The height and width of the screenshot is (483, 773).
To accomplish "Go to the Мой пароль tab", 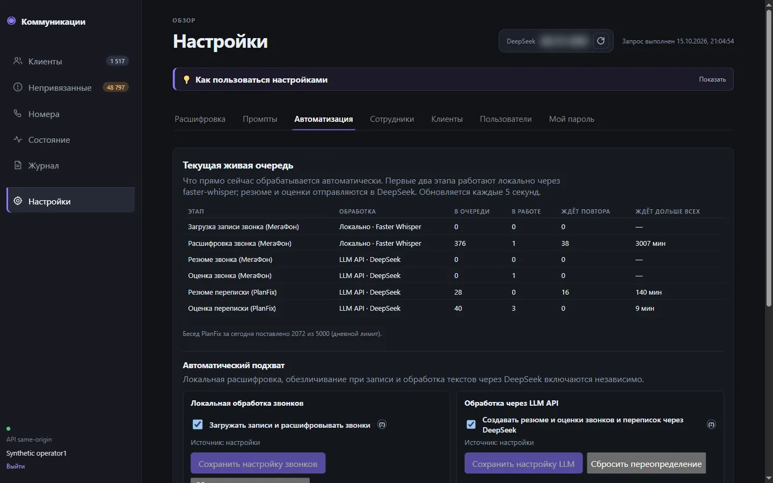I will pyautogui.click(x=571, y=119).
